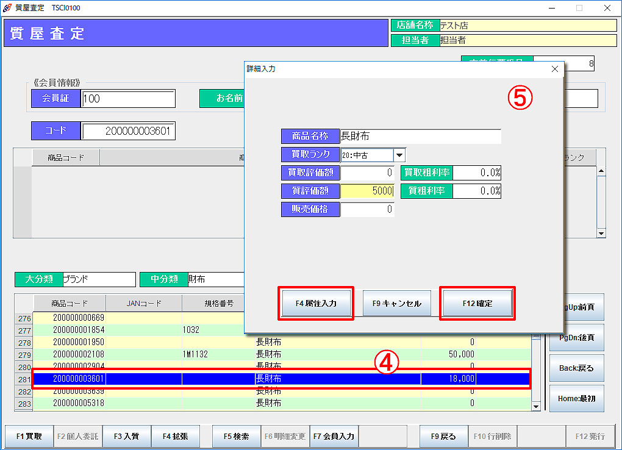Click F9 戻る in bottom bar

pyautogui.click(x=443, y=437)
